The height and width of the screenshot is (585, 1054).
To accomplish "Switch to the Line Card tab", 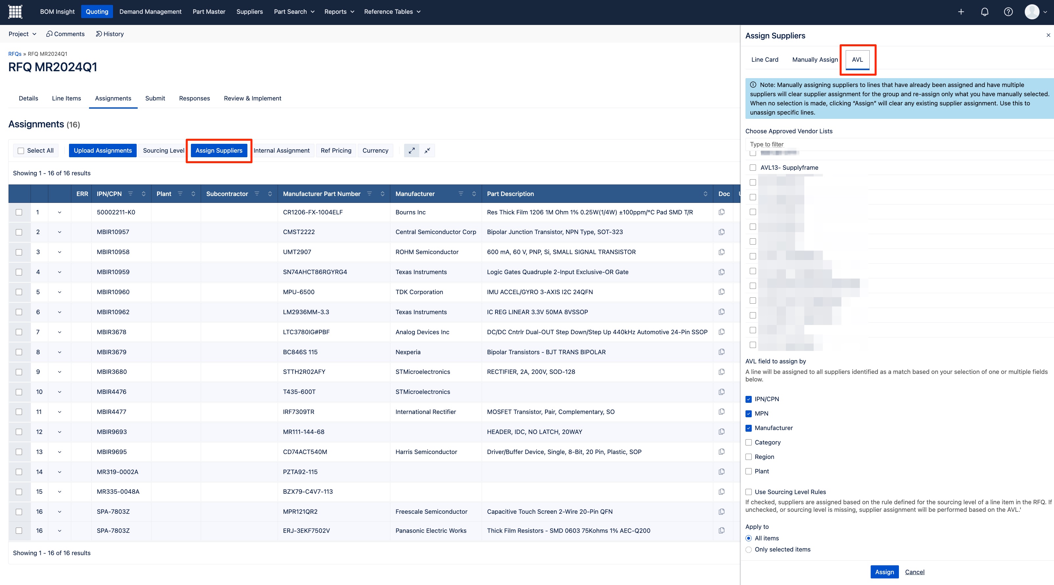I will click(765, 60).
